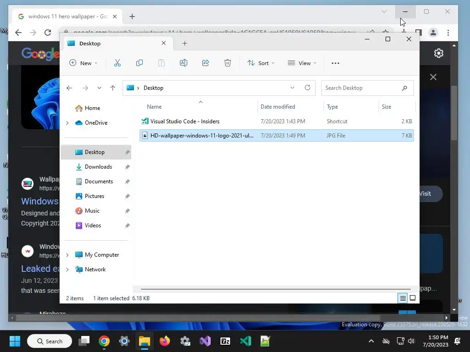Open 7-Zip from taskbar
The width and height of the screenshot is (470, 352).
click(x=225, y=341)
